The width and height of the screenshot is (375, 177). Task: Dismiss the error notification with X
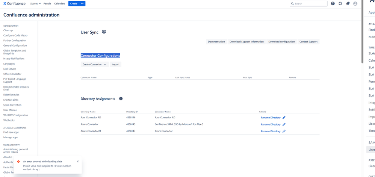[x=78, y=162]
